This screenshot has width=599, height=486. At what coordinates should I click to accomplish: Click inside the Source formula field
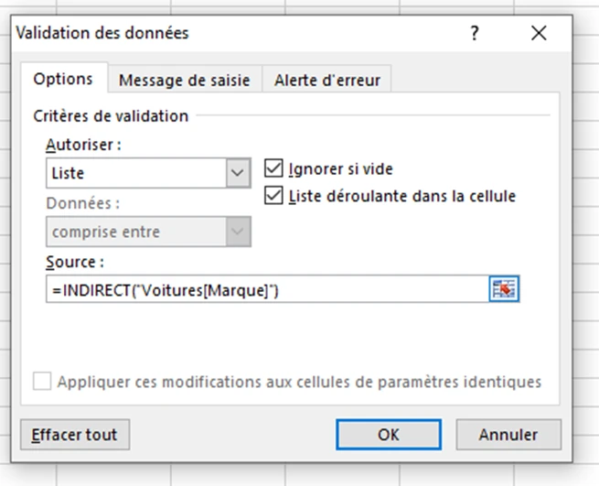click(265, 290)
